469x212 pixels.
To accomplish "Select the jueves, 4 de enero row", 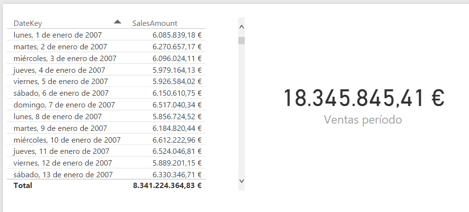I will pyautogui.click(x=59, y=70).
